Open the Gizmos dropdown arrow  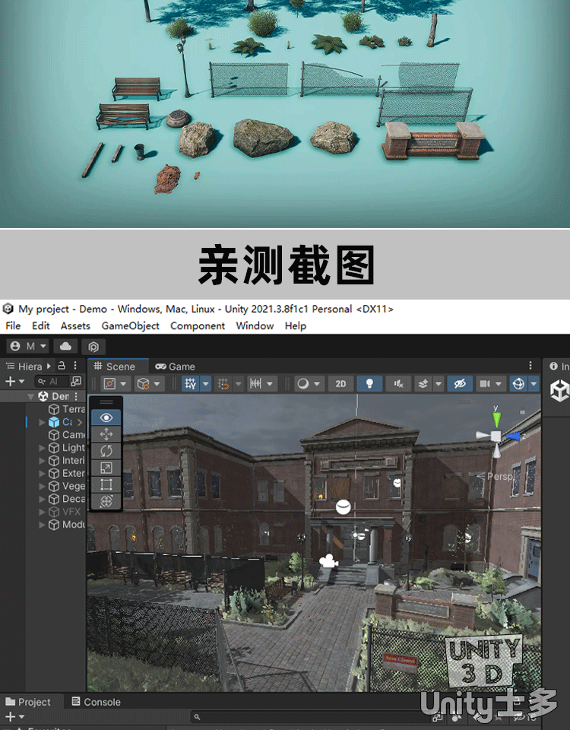534,383
